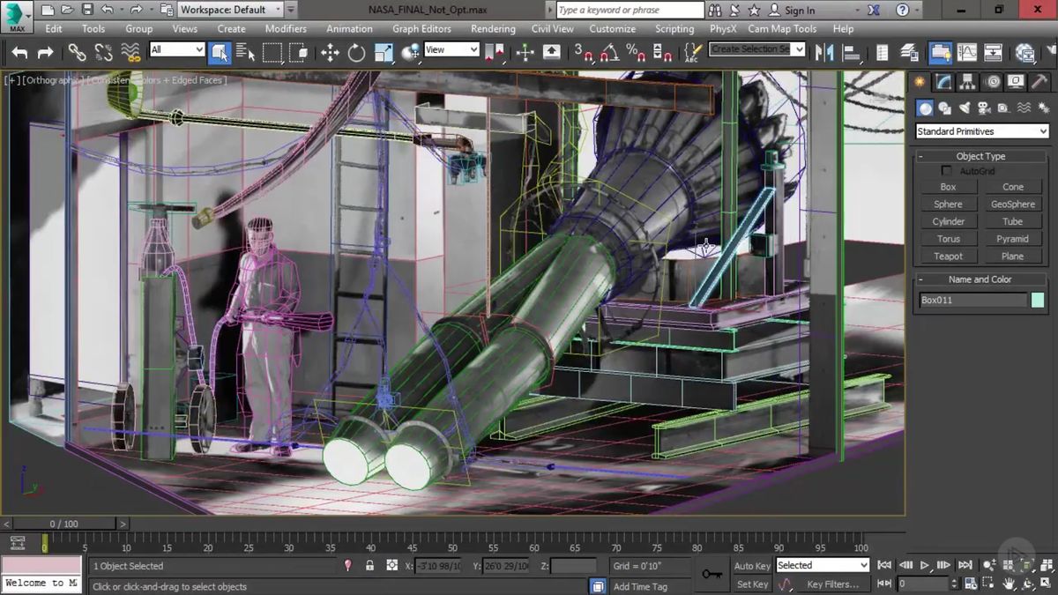
Task: Open the Standard Primitives dropdown
Action: 980,130
